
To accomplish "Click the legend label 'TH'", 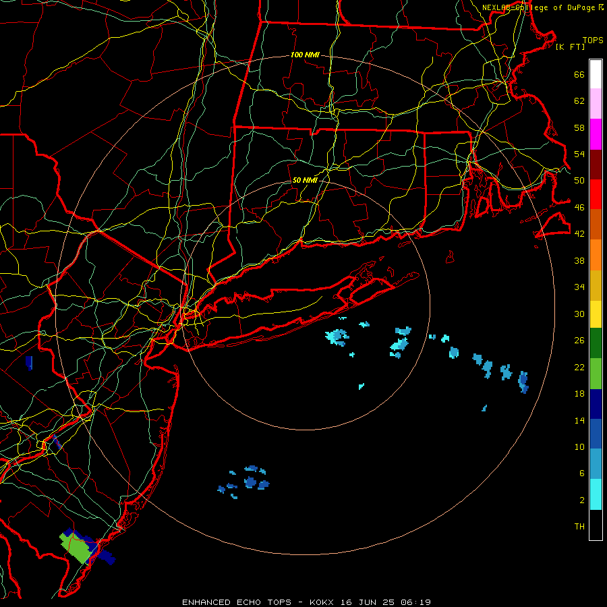I will (579, 527).
